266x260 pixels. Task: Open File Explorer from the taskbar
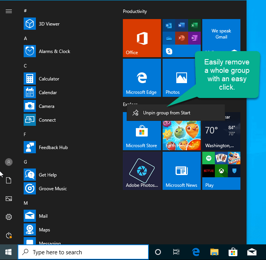214,252
